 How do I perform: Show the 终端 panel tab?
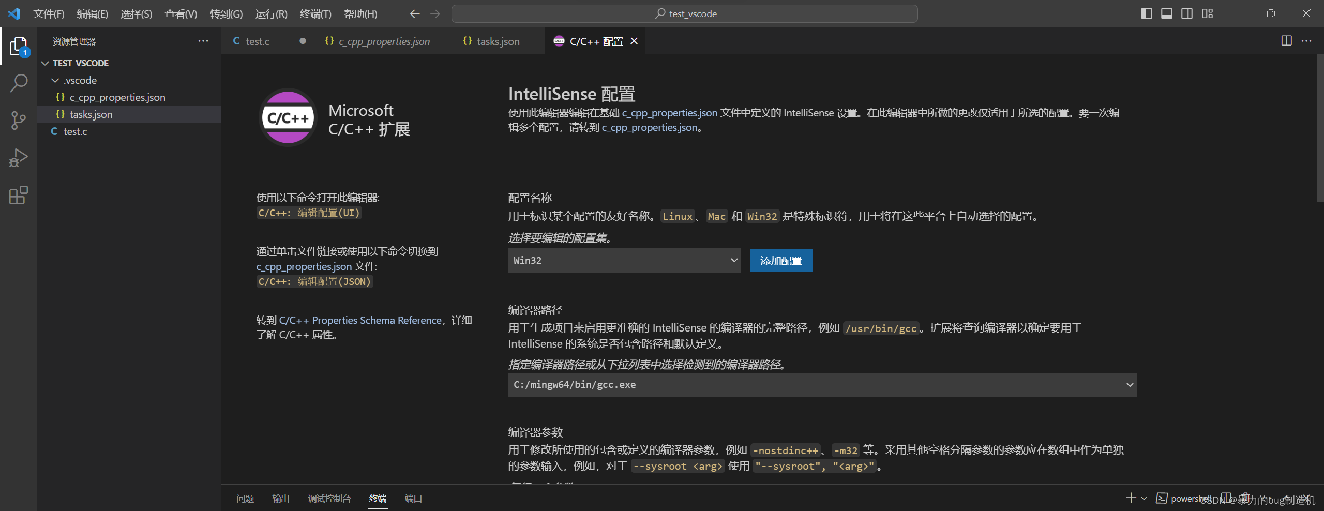coord(378,498)
